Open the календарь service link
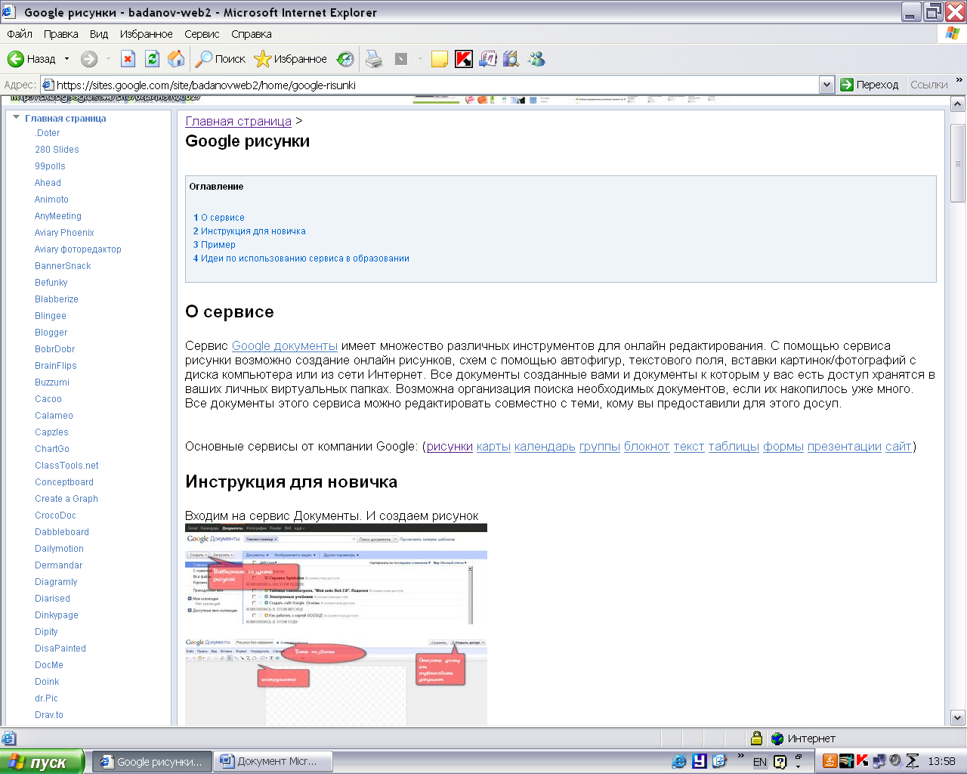The image size is (967, 774). click(545, 447)
